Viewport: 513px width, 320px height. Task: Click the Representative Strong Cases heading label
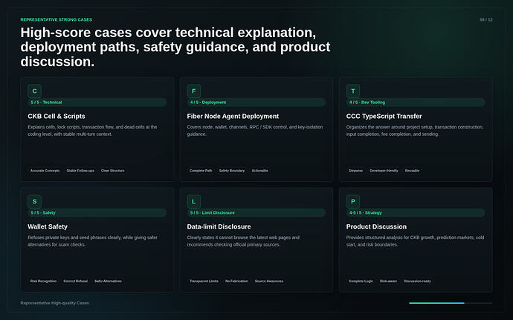click(x=57, y=19)
